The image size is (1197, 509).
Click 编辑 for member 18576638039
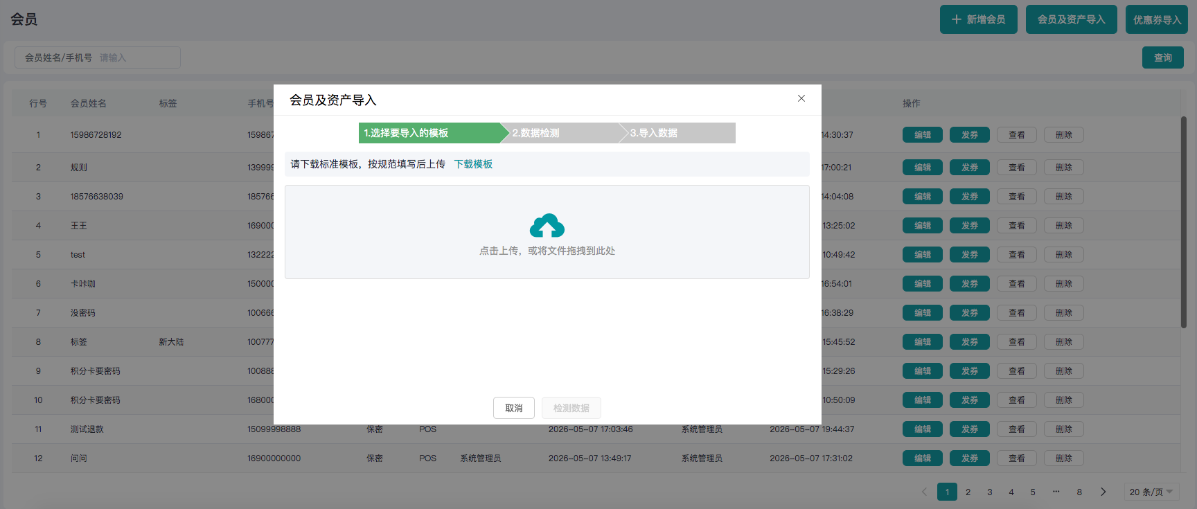(x=923, y=197)
